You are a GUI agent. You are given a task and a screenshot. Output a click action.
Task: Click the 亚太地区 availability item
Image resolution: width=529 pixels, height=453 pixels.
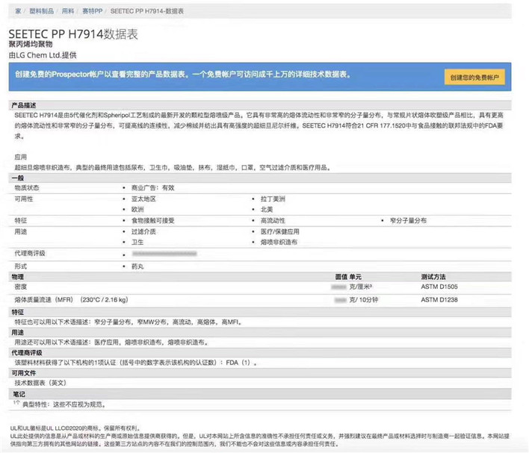[144, 199]
